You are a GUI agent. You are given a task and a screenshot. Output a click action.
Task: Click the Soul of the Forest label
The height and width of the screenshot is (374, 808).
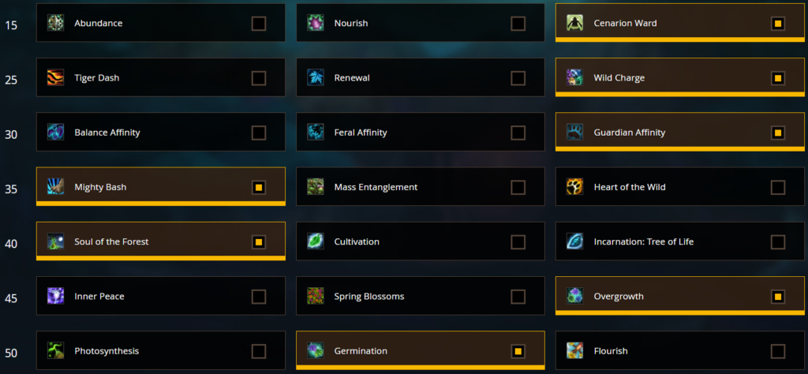111,241
